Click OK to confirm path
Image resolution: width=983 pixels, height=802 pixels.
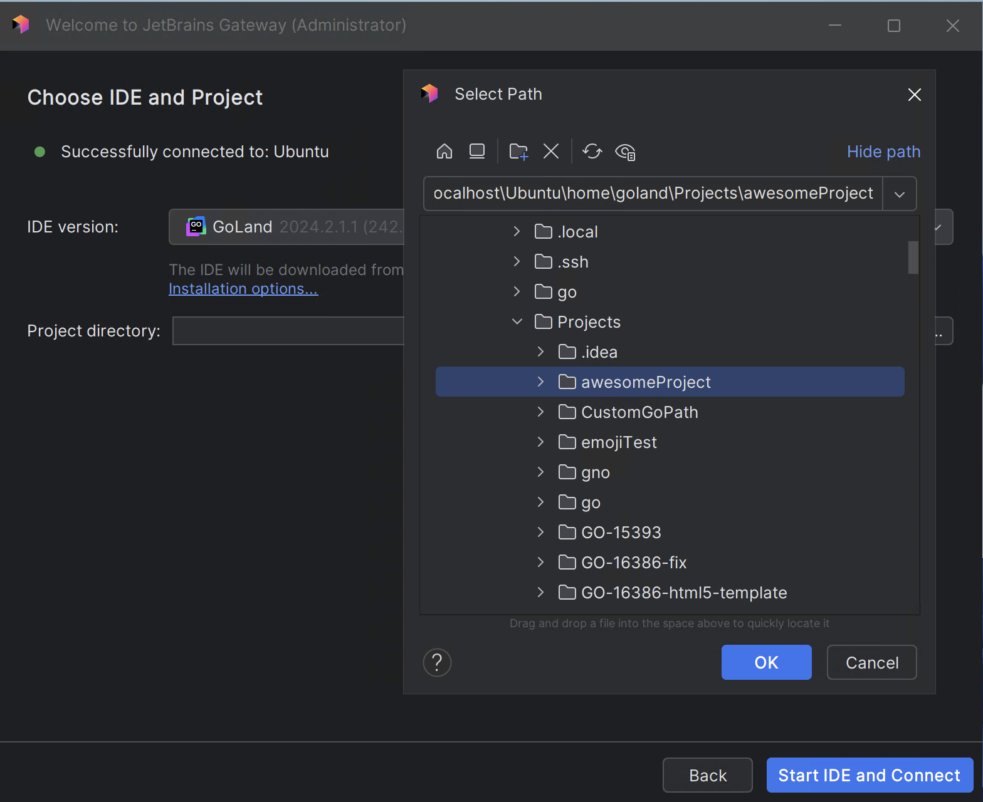tap(766, 662)
